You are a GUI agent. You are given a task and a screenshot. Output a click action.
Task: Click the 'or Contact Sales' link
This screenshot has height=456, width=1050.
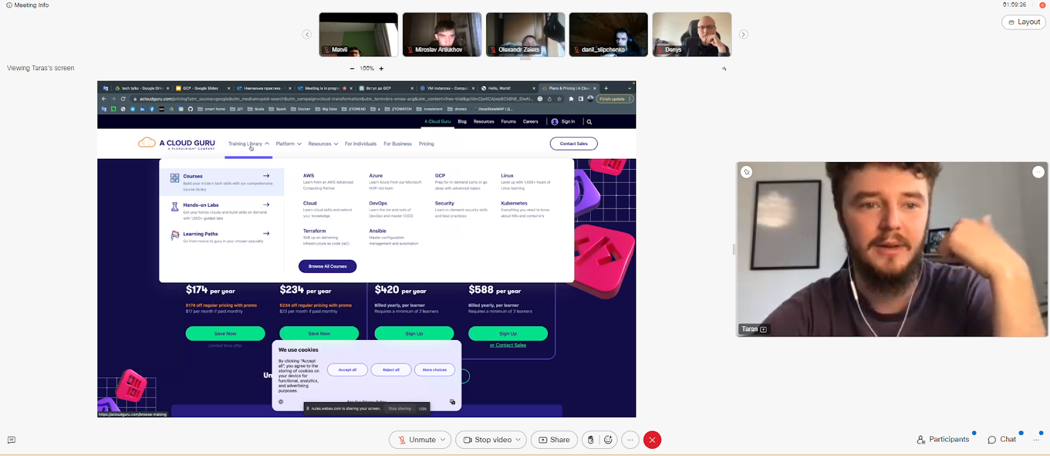click(x=508, y=345)
